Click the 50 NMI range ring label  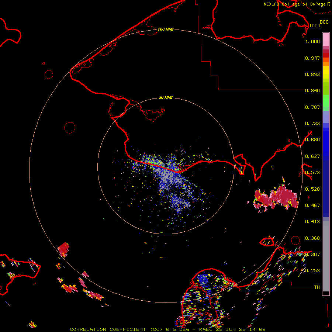(x=166, y=97)
